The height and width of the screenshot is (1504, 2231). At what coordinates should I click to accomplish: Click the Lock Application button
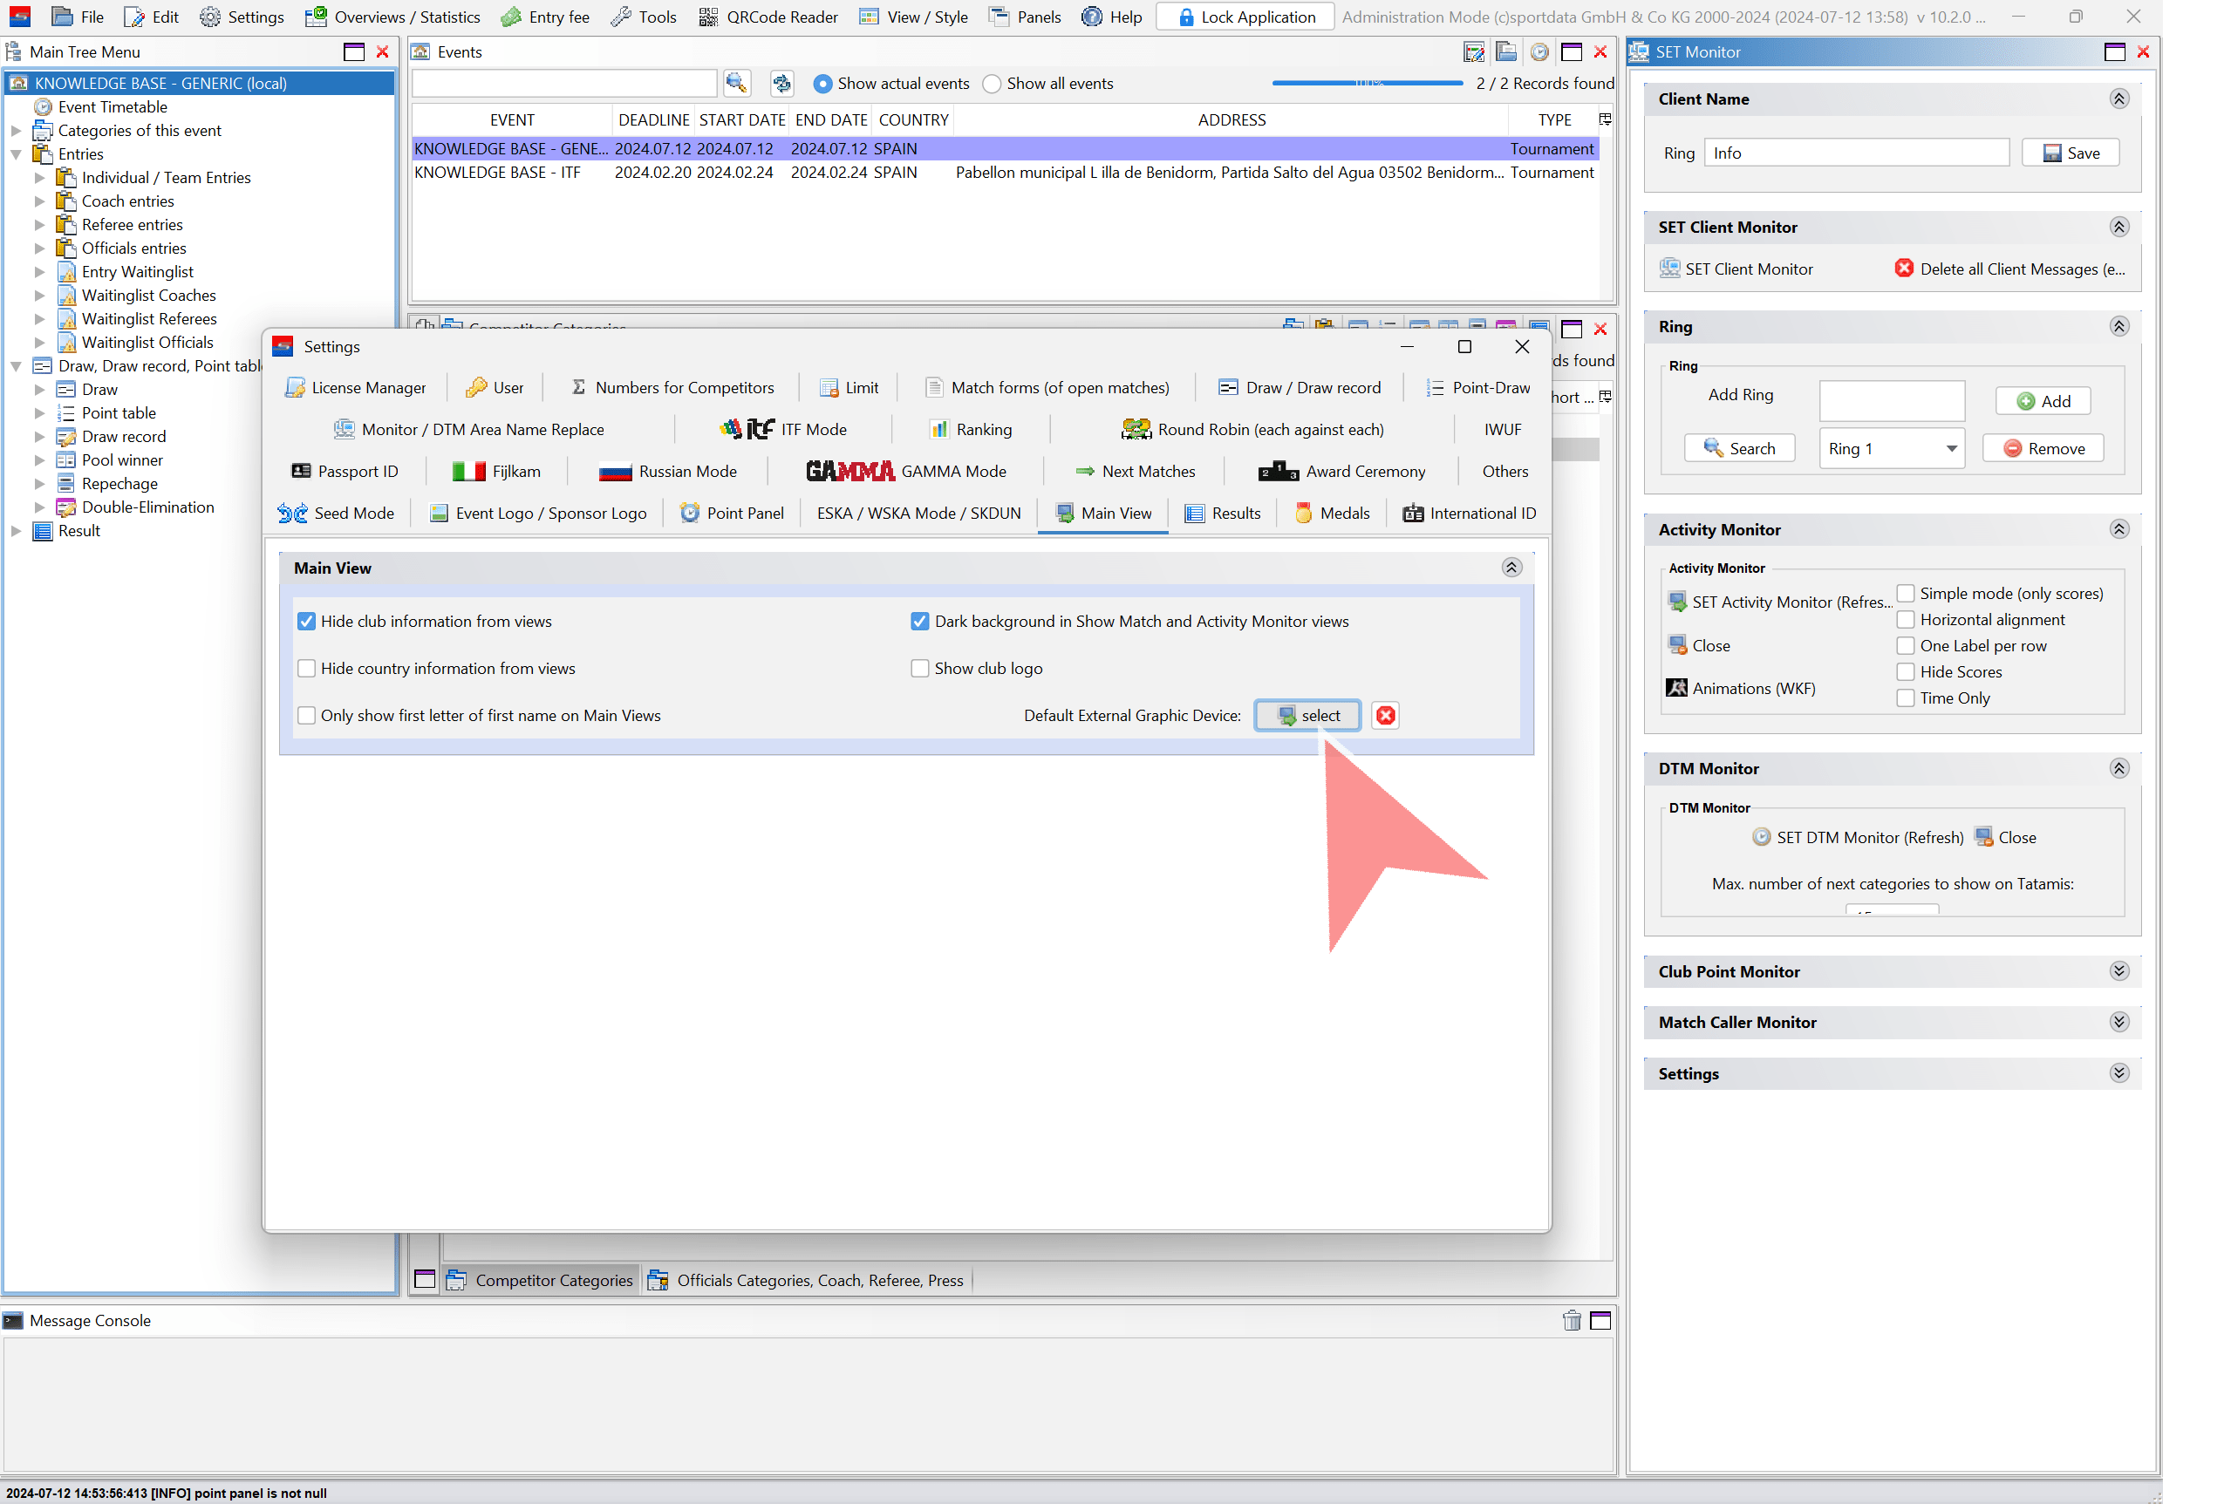click(x=1245, y=17)
